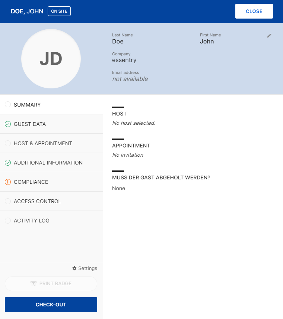Image resolution: width=283 pixels, height=319 pixels.
Task: Open the Summary section
Action: coord(51,105)
